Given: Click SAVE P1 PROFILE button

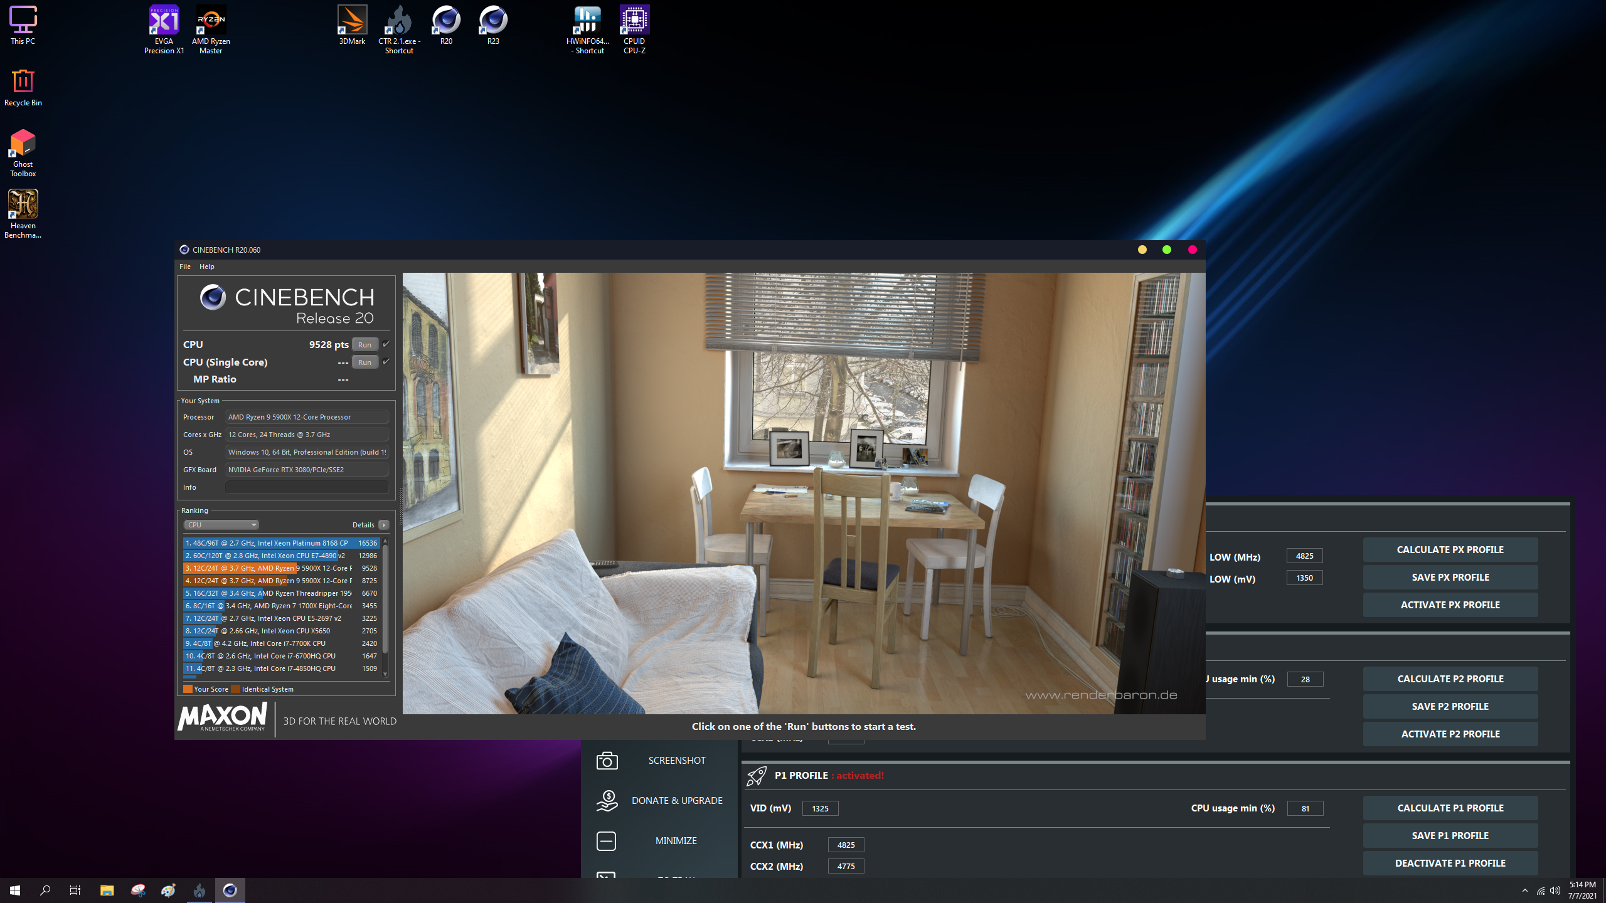Looking at the screenshot, I should 1450,836.
